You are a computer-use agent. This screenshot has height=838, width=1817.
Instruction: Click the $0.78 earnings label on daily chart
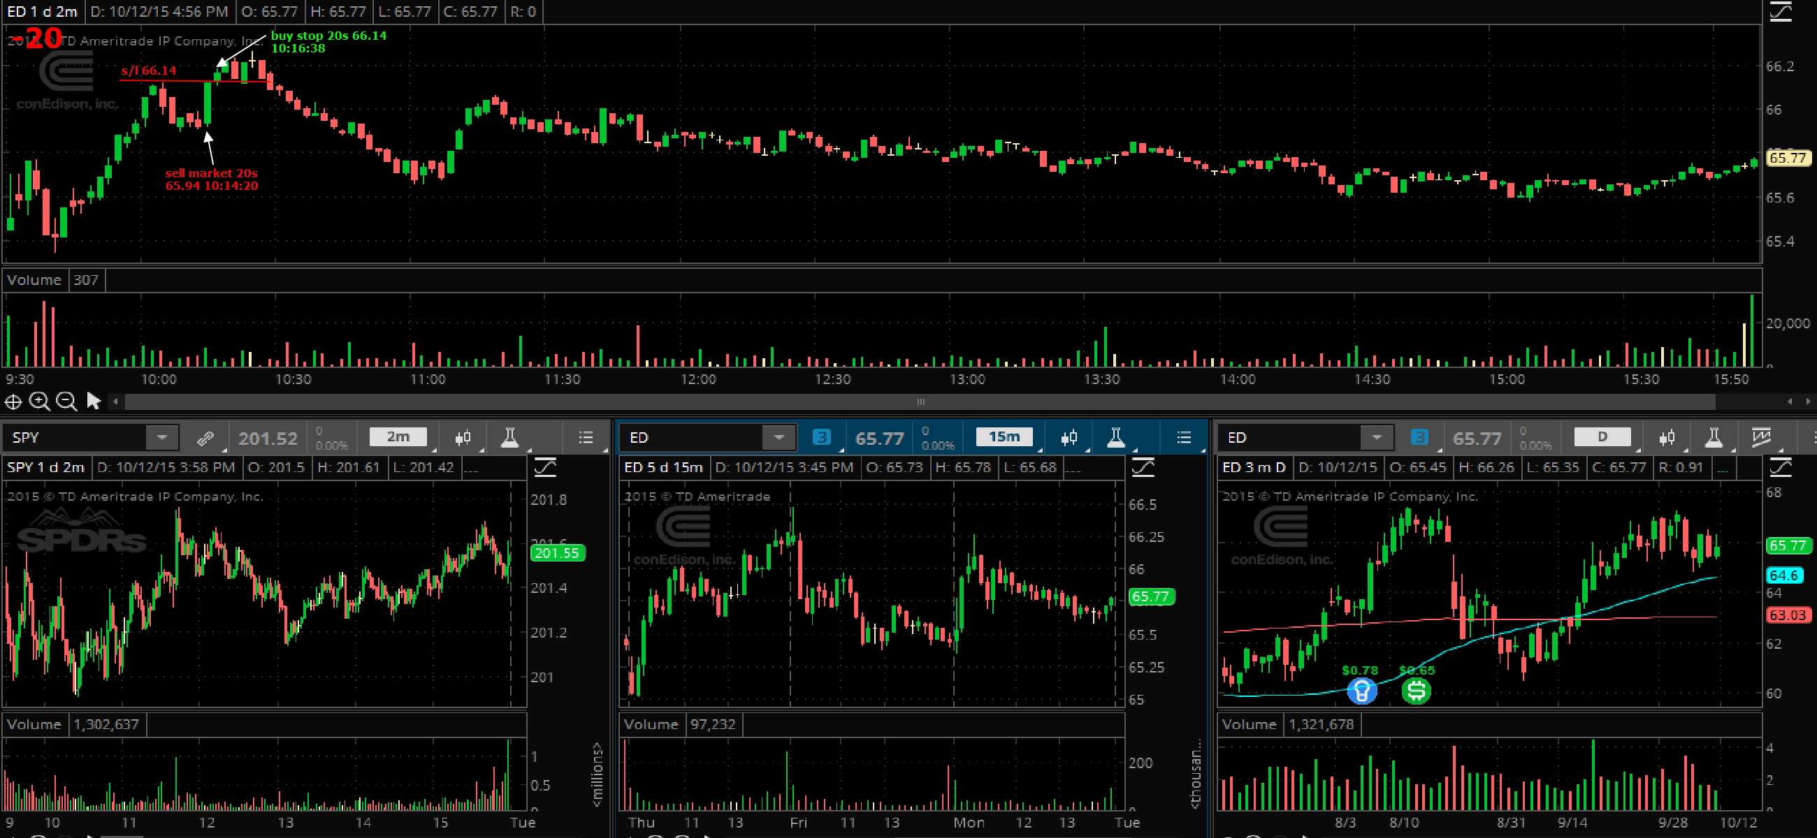click(x=1359, y=670)
